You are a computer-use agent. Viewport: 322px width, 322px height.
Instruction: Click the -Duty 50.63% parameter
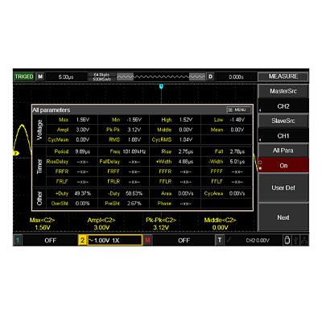coord(124,193)
